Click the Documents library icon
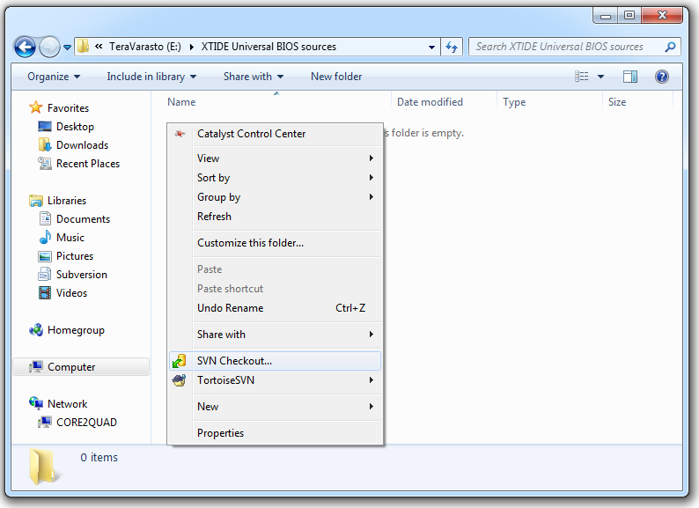The height and width of the screenshot is (508, 699). (45, 218)
